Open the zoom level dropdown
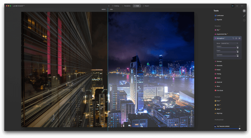Screen dimensions: 251x138 click(242, 6)
